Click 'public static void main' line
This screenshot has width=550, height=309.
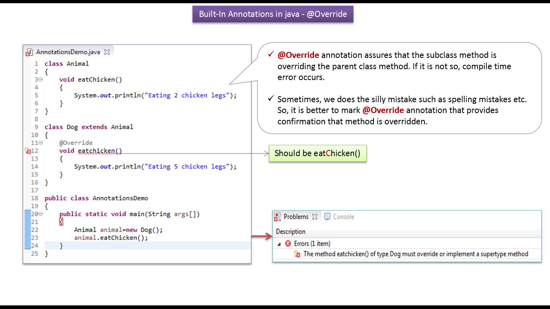click(130, 214)
